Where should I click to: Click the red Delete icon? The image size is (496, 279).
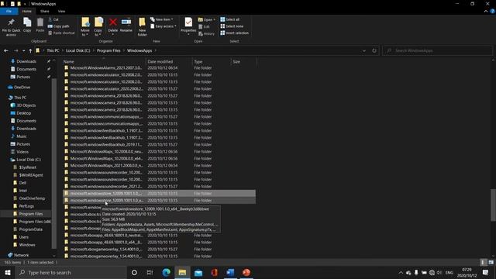click(x=113, y=22)
